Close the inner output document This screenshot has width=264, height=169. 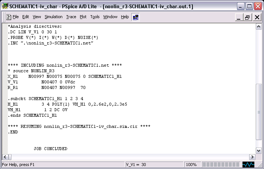257,17
